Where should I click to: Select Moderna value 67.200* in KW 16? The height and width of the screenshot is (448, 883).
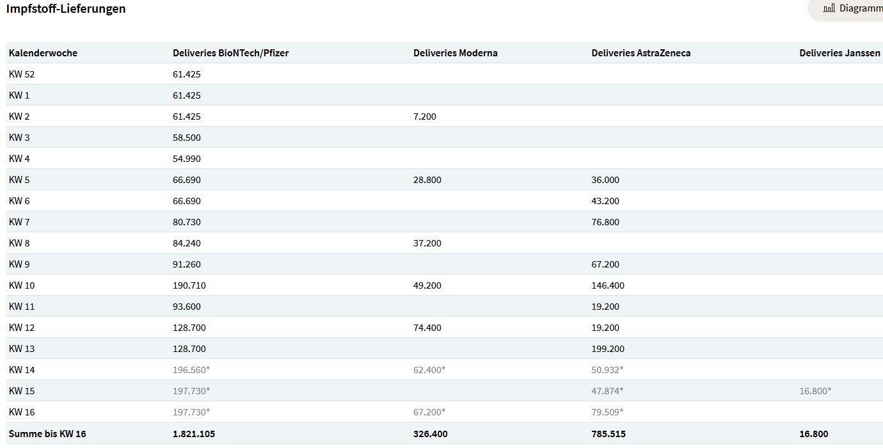(x=429, y=412)
